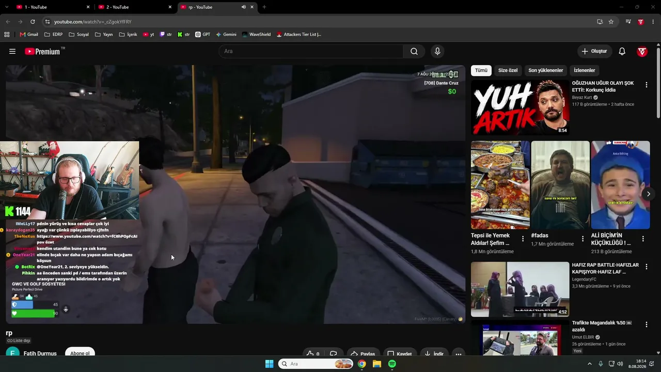Select the 'Size özel' filter chip
Image resolution: width=661 pixels, height=372 pixels.
pos(508,70)
